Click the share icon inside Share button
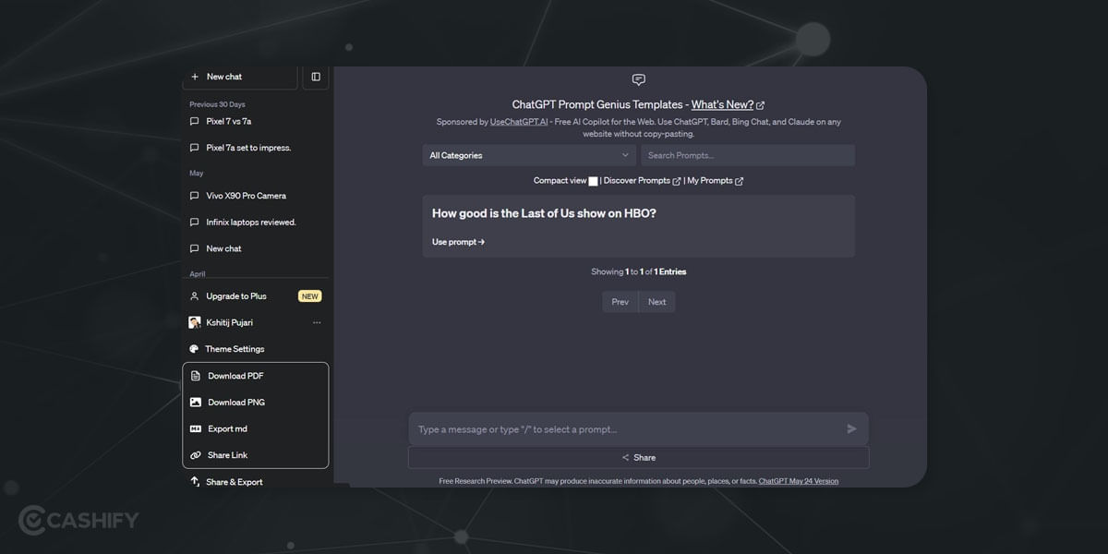 coord(625,458)
